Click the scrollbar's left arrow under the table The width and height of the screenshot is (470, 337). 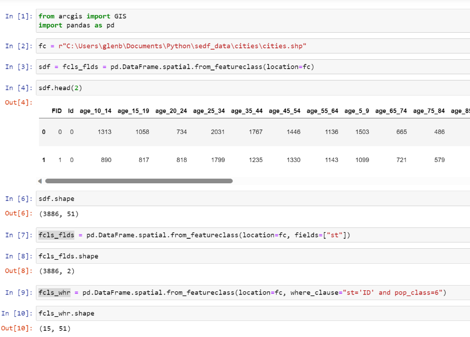click(x=40, y=181)
